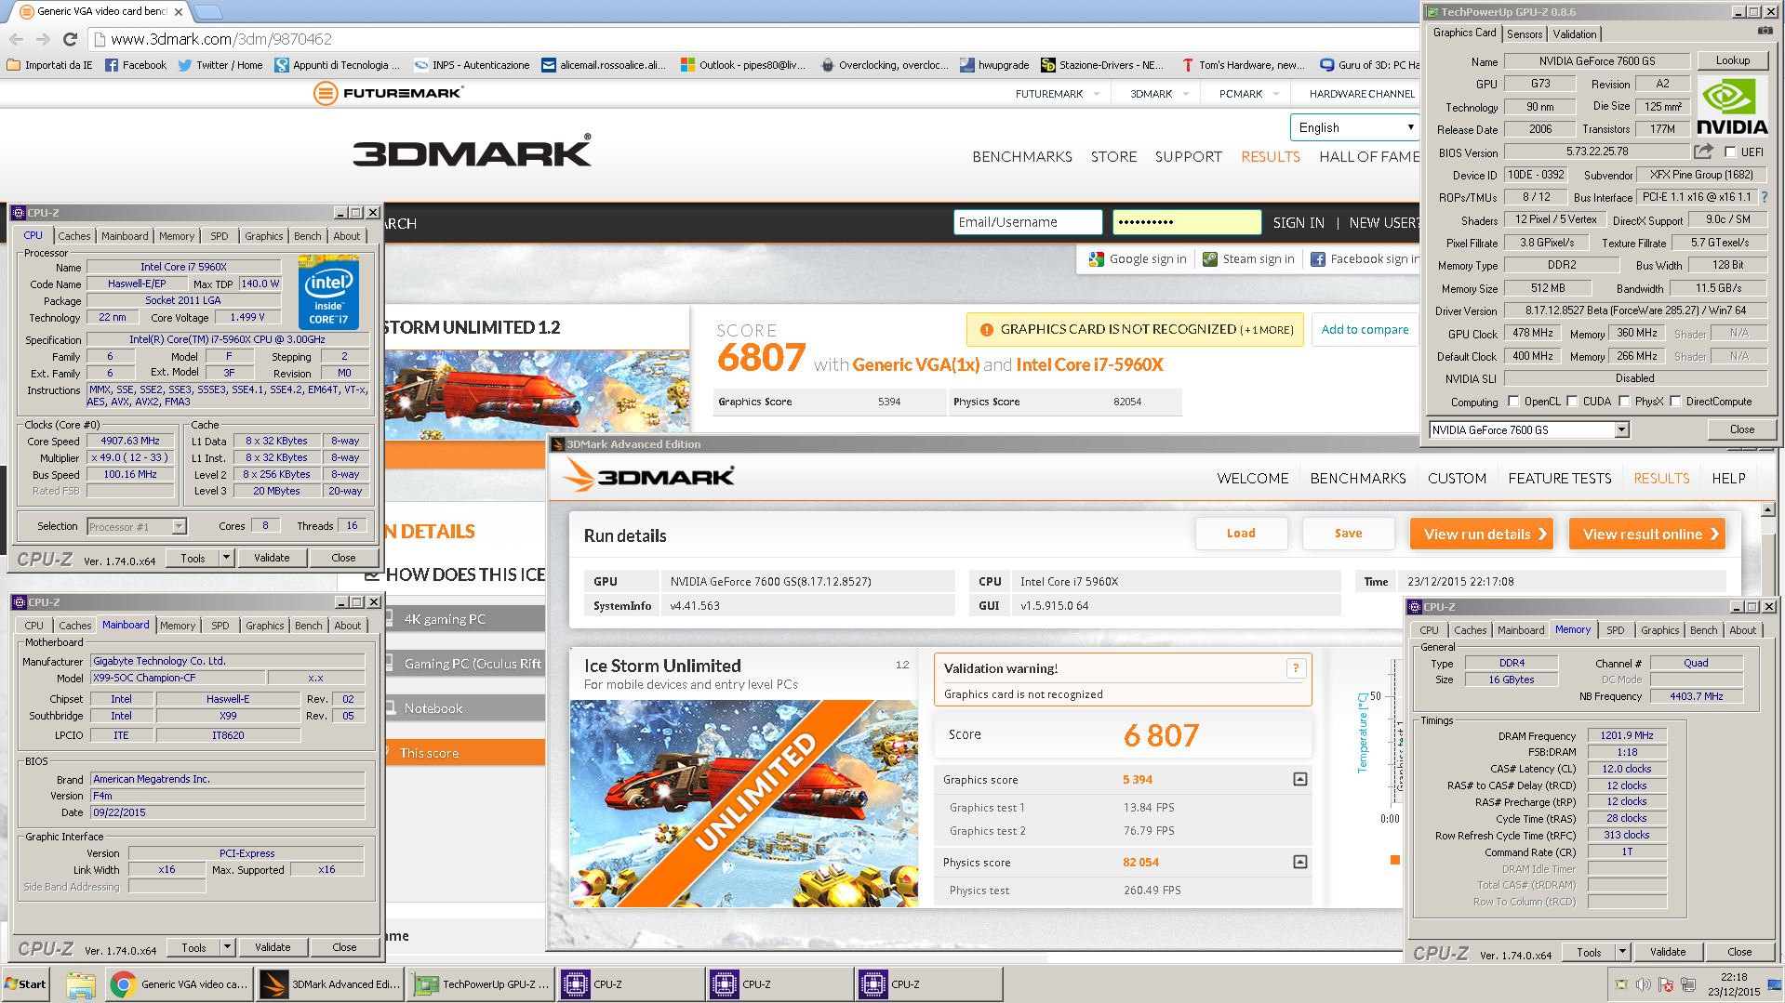Open the Caches tab in top-left CPU-Z window
Screen dimensions: 1785x1003
(74, 236)
